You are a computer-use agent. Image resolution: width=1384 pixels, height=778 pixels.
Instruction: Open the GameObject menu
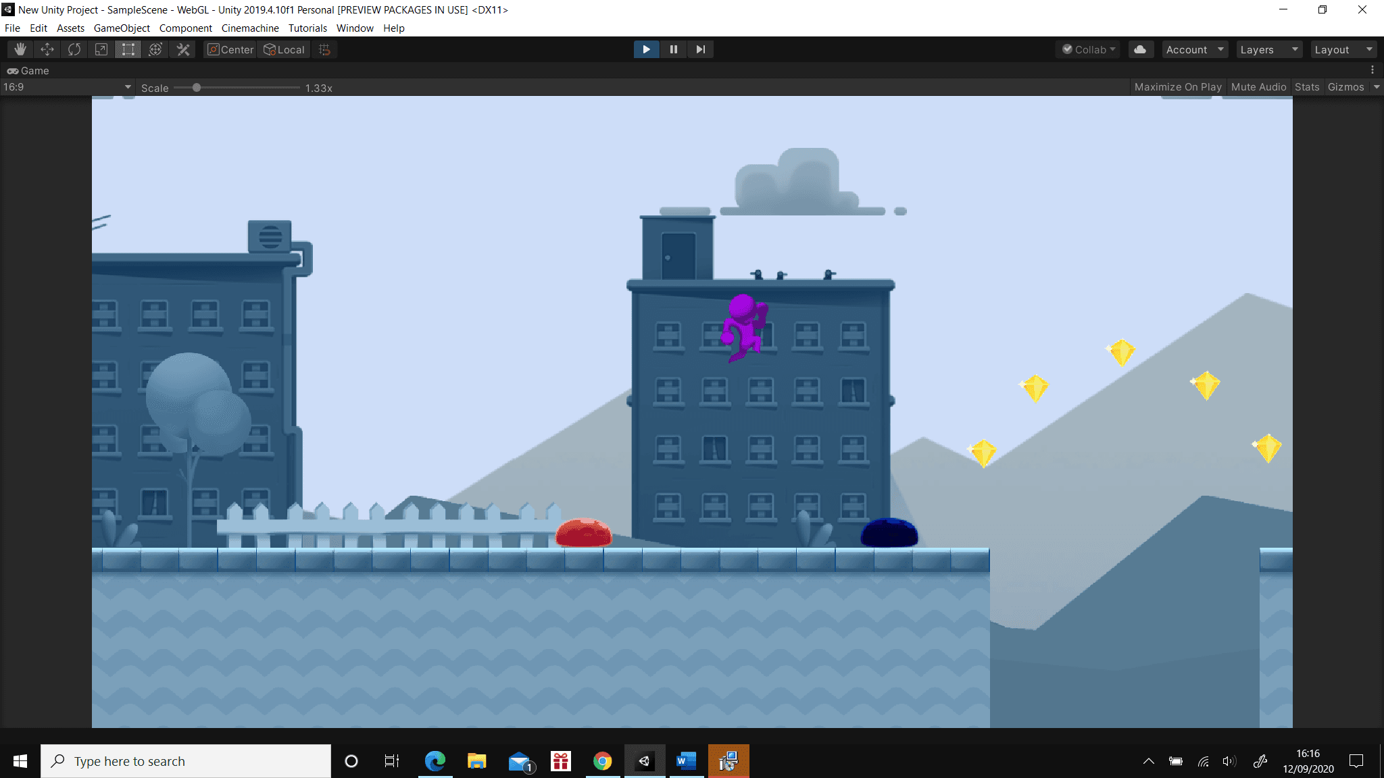pos(122,28)
